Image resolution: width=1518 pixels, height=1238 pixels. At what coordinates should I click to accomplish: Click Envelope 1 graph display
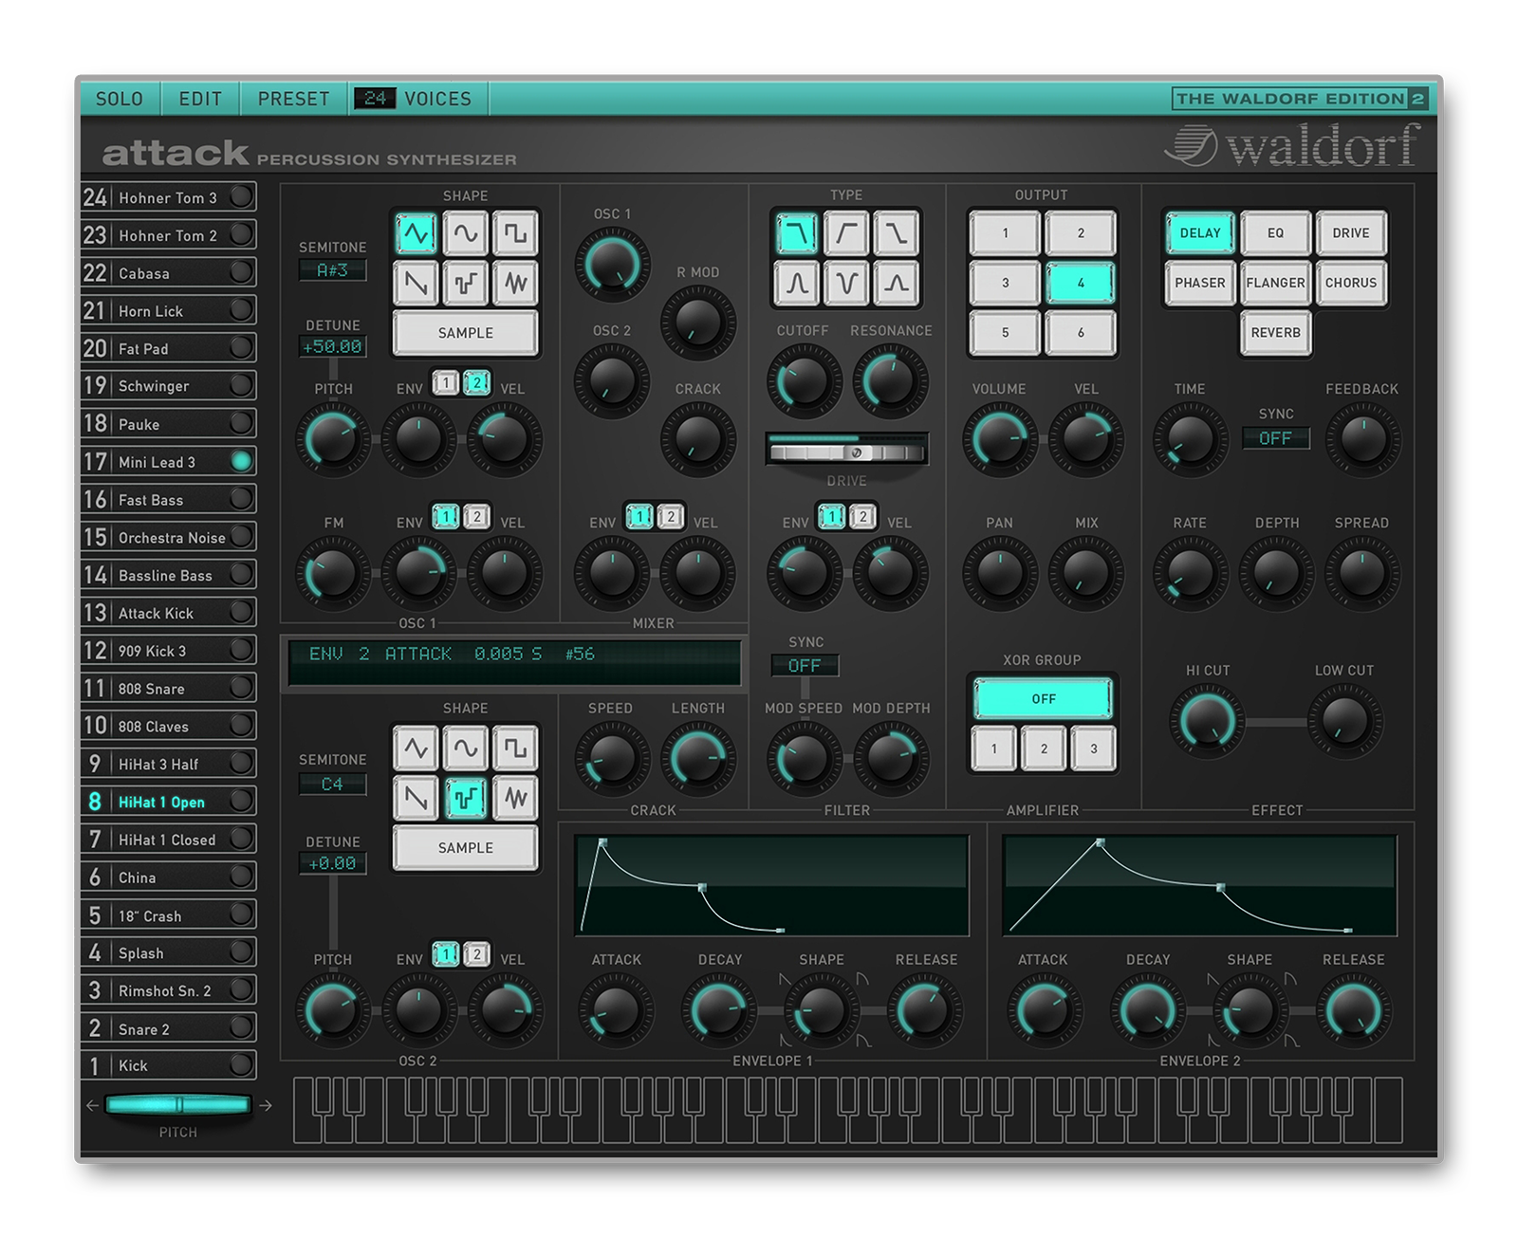(772, 886)
